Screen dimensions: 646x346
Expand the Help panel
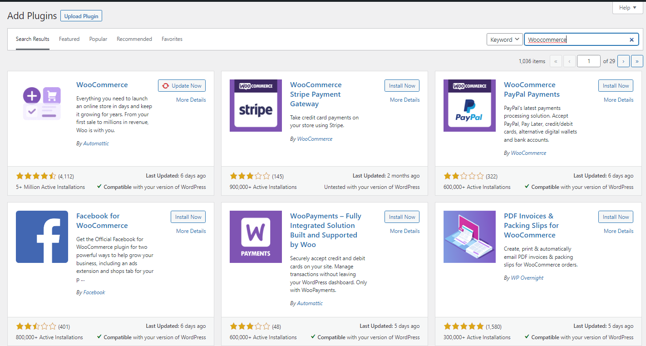(628, 8)
